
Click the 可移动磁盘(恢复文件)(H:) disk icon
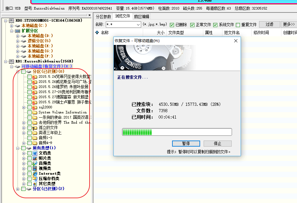point(17,66)
